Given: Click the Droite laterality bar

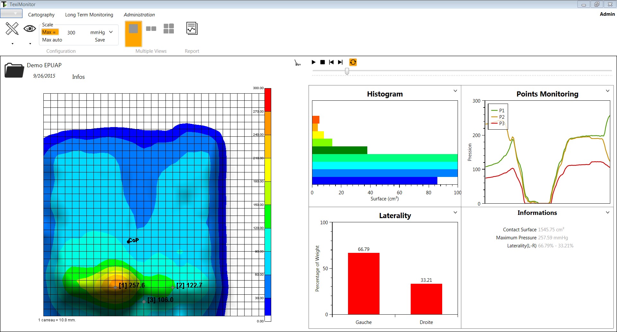Looking at the screenshot, I should 426,299.
